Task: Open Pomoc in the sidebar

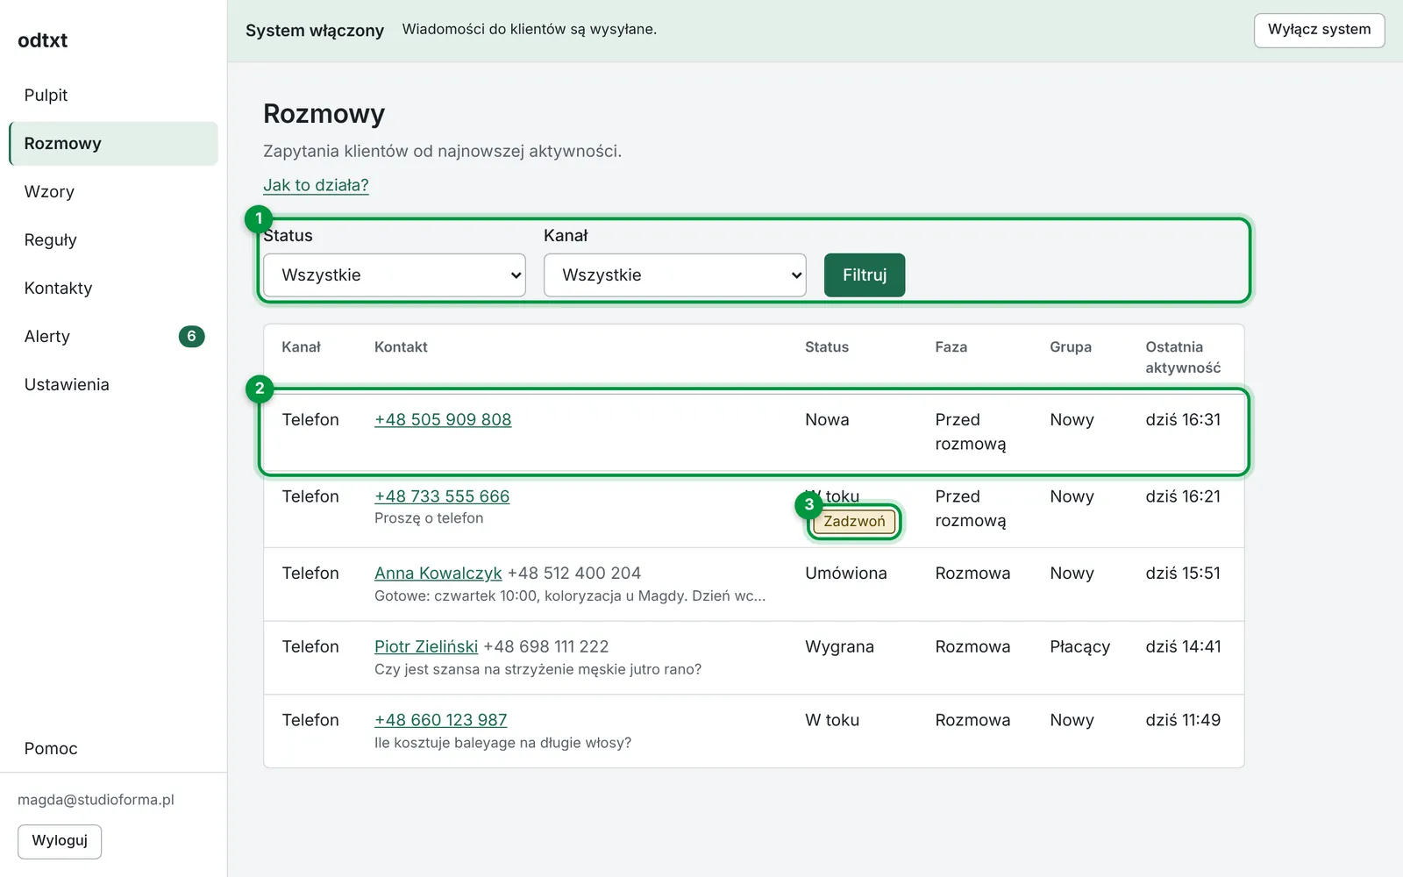Action: click(113, 748)
